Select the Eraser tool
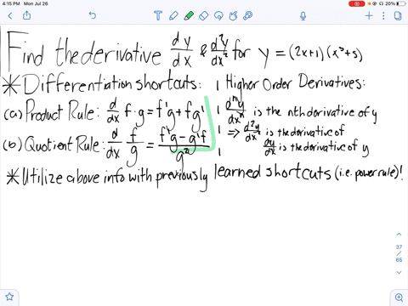 pos(204,15)
